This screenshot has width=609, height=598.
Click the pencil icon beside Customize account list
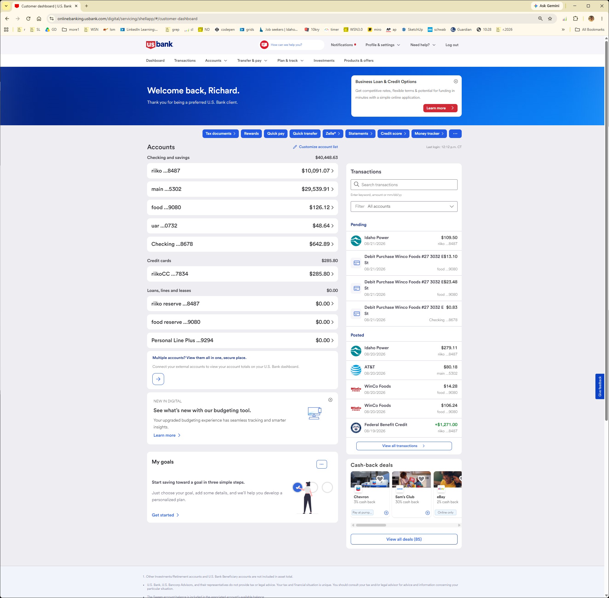[295, 147]
